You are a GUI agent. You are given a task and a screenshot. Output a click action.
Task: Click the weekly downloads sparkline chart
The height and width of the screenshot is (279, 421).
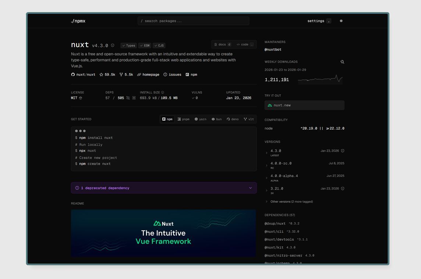pyautogui.click(x=320, y=79)
